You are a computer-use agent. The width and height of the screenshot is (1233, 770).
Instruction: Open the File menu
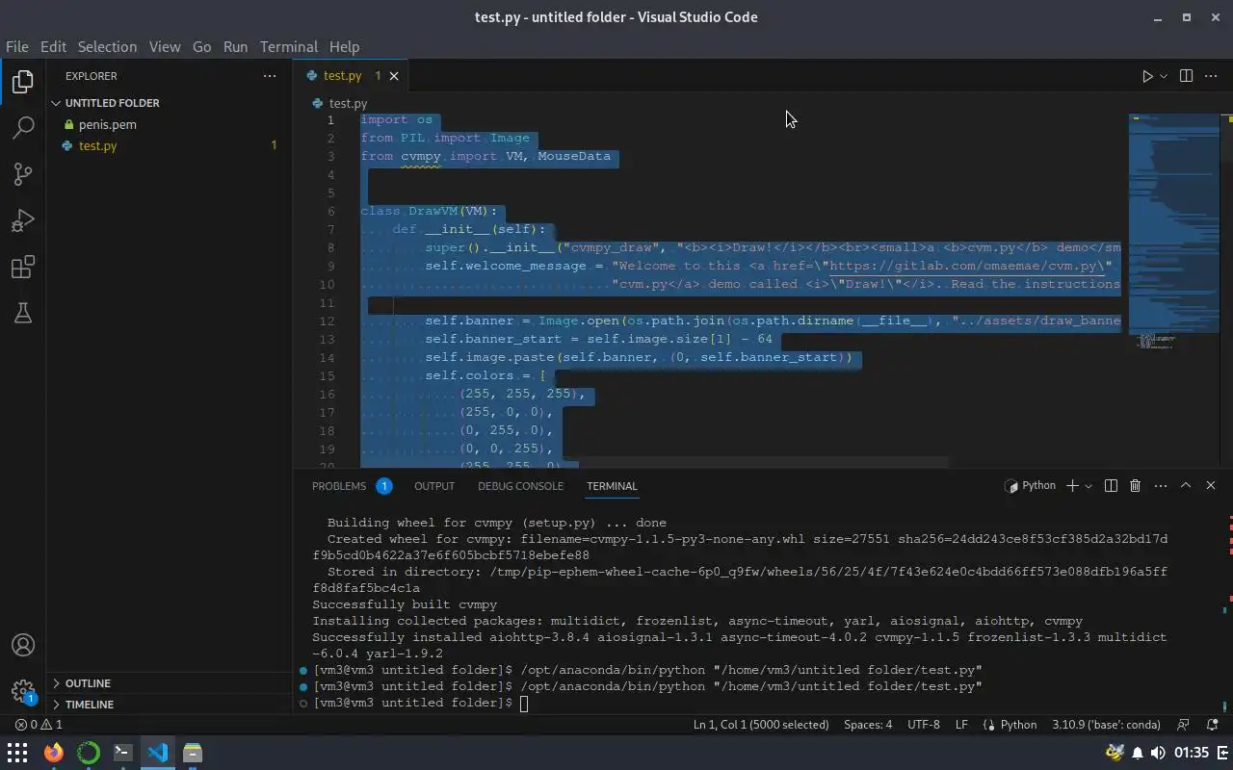tap(16, 46)
